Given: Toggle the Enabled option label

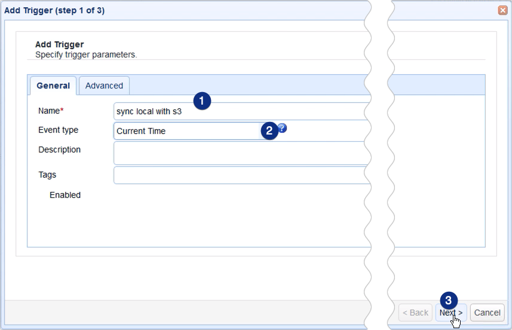Looking at the screenshot, I should tap(65, 195).
